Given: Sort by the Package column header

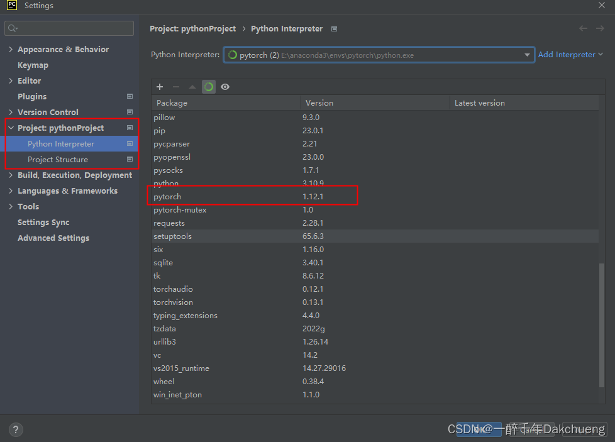Looking at the screenshot, I should 226,102.
